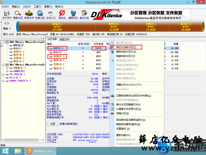The image size is (206, 155).
Task: Click the 分析 button
Action: tap(53, 124)
